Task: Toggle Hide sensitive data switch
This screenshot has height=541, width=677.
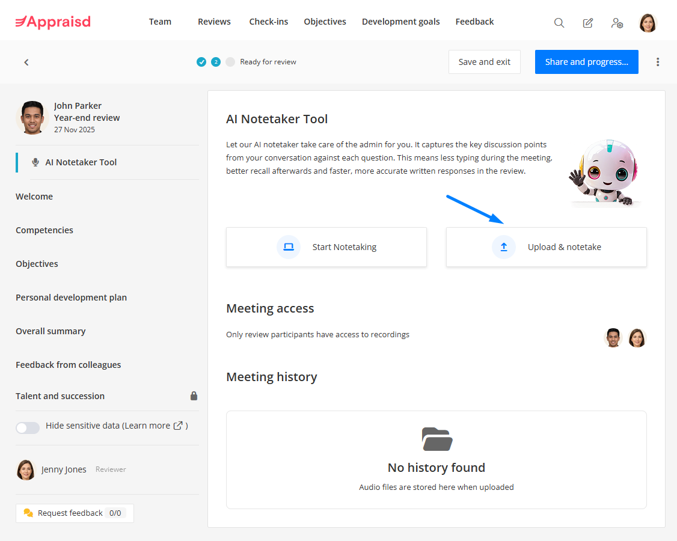Action: click(x=28, y=427)
